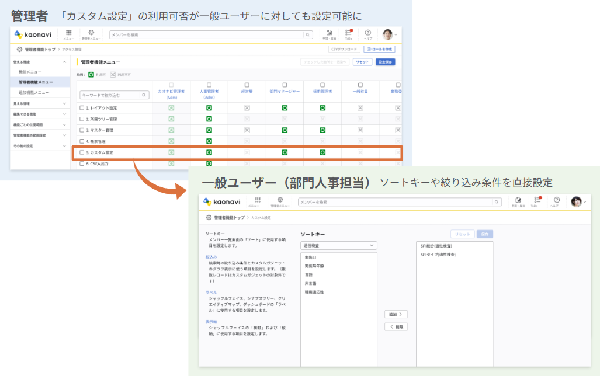This screenshot has width=600, height=376.
Task: Open 機能メニュー in the left sidebar
Action: click(30, 72)
